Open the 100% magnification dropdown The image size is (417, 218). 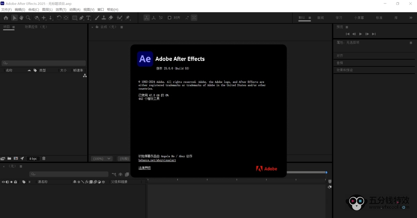pos(101,159)
